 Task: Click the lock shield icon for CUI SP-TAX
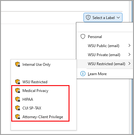(x=17, y=108)
